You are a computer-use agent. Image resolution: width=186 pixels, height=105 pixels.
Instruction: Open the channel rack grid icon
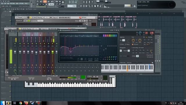tap(84, 6)
